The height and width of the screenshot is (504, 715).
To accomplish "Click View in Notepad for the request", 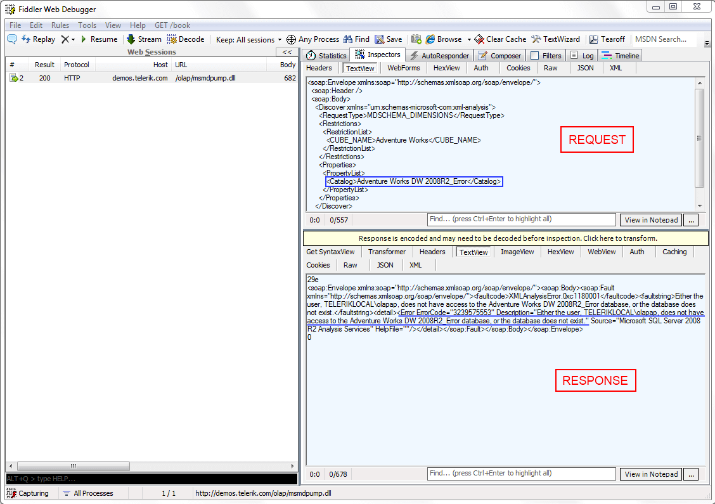I will pos(650,219).
